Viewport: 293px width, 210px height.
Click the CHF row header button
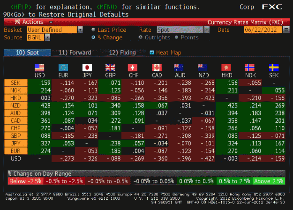(16, 128)
